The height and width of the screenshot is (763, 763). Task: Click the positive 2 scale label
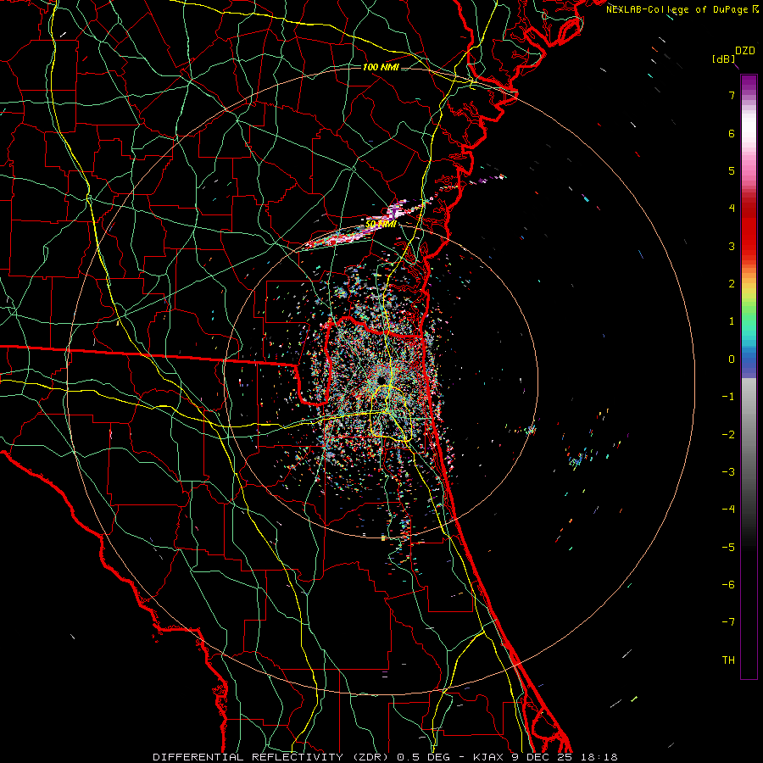(x=732, y=284)
